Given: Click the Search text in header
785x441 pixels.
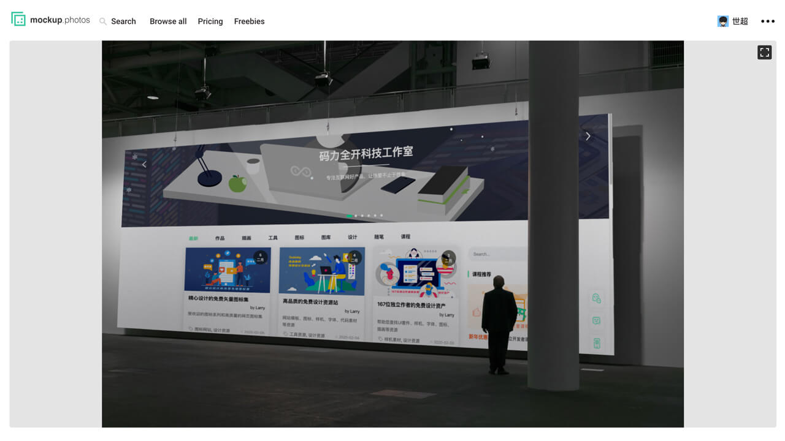Looking at the screenshot, I should pos(123,21).
